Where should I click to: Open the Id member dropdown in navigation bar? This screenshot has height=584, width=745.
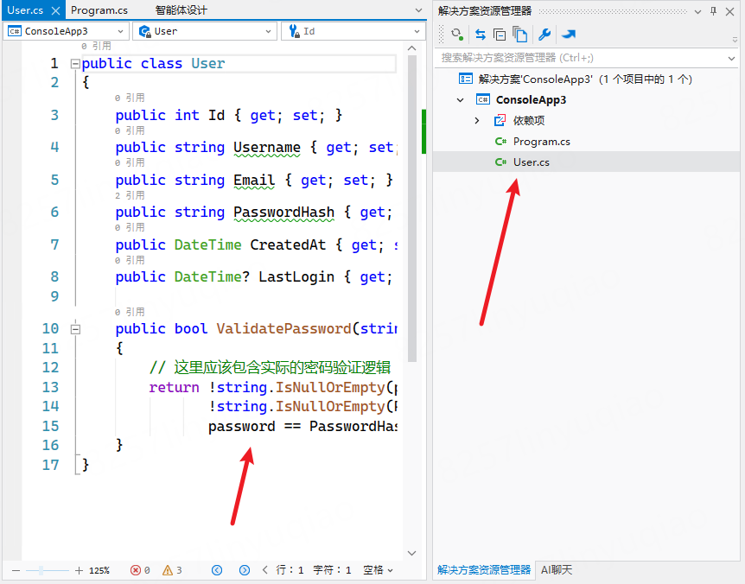[417, 31]
